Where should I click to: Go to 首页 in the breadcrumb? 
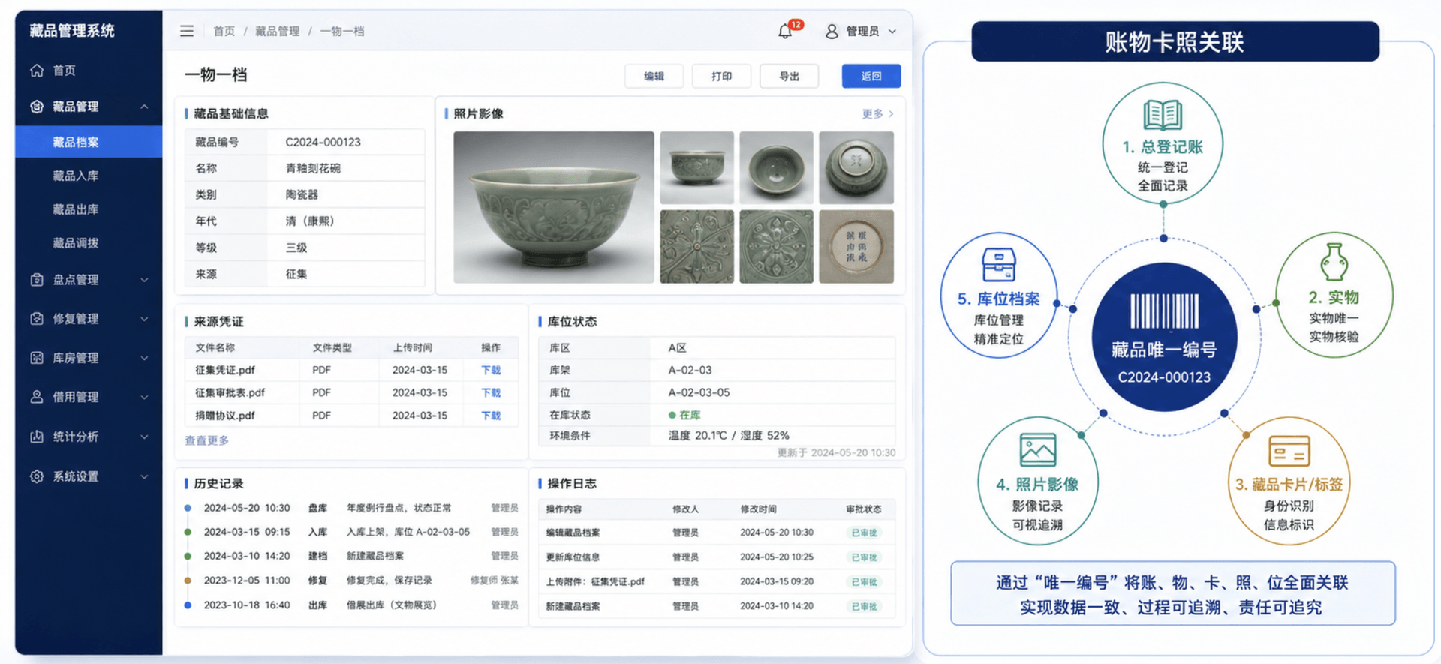[x=224, y=32]
